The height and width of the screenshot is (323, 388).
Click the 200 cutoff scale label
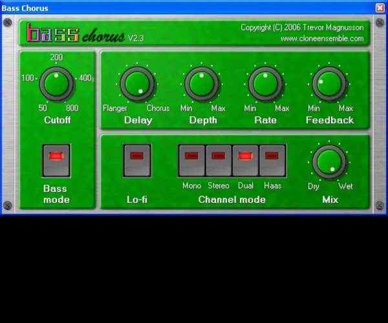tap(56, 57)
